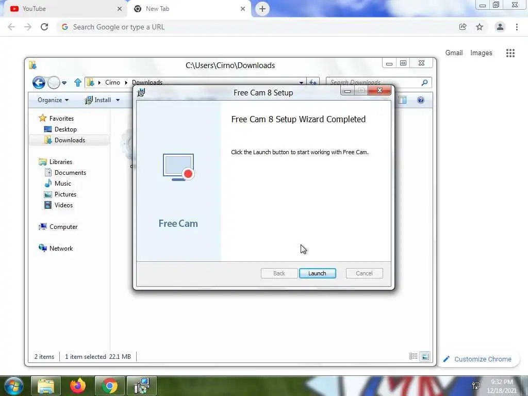
Task: Open the Organize menu
Action: [53, 100]
